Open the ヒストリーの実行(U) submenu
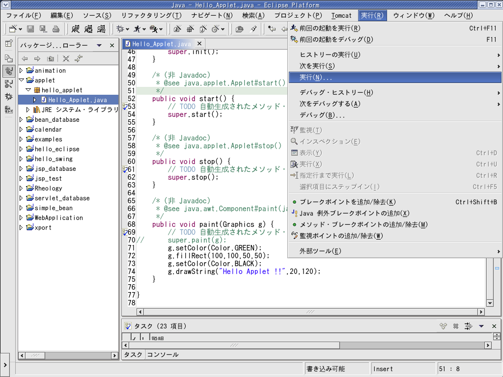Viewport: 503px width, 377px height. point(395,55)
